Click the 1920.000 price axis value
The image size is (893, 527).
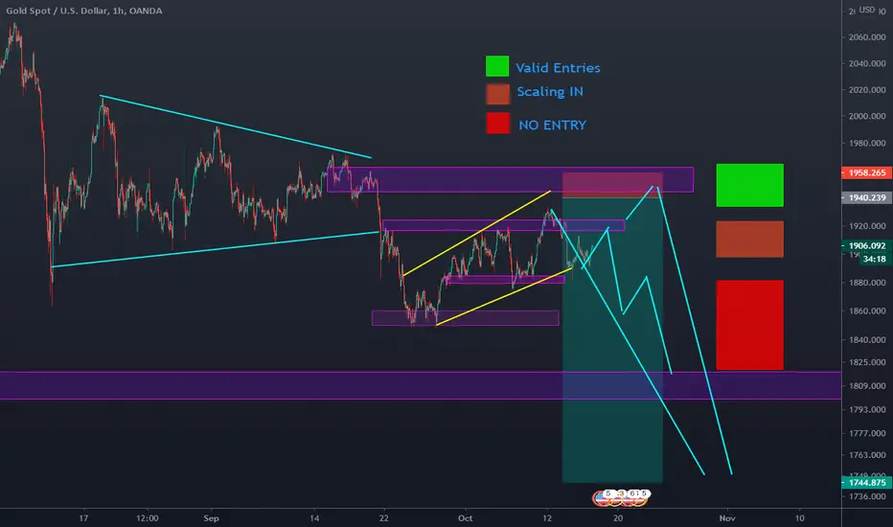point(867,225)
